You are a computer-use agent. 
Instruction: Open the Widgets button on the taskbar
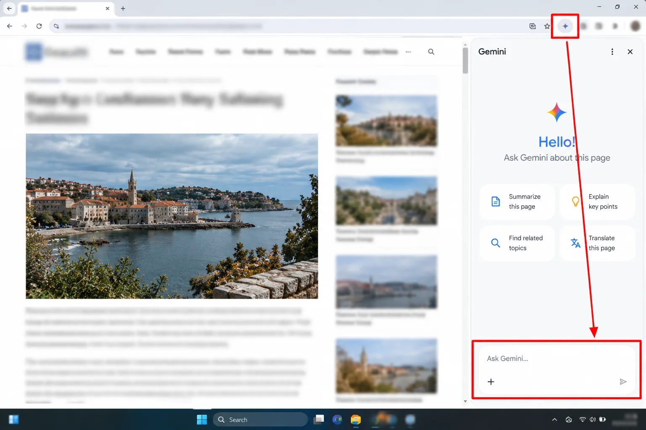pos(14,420)
